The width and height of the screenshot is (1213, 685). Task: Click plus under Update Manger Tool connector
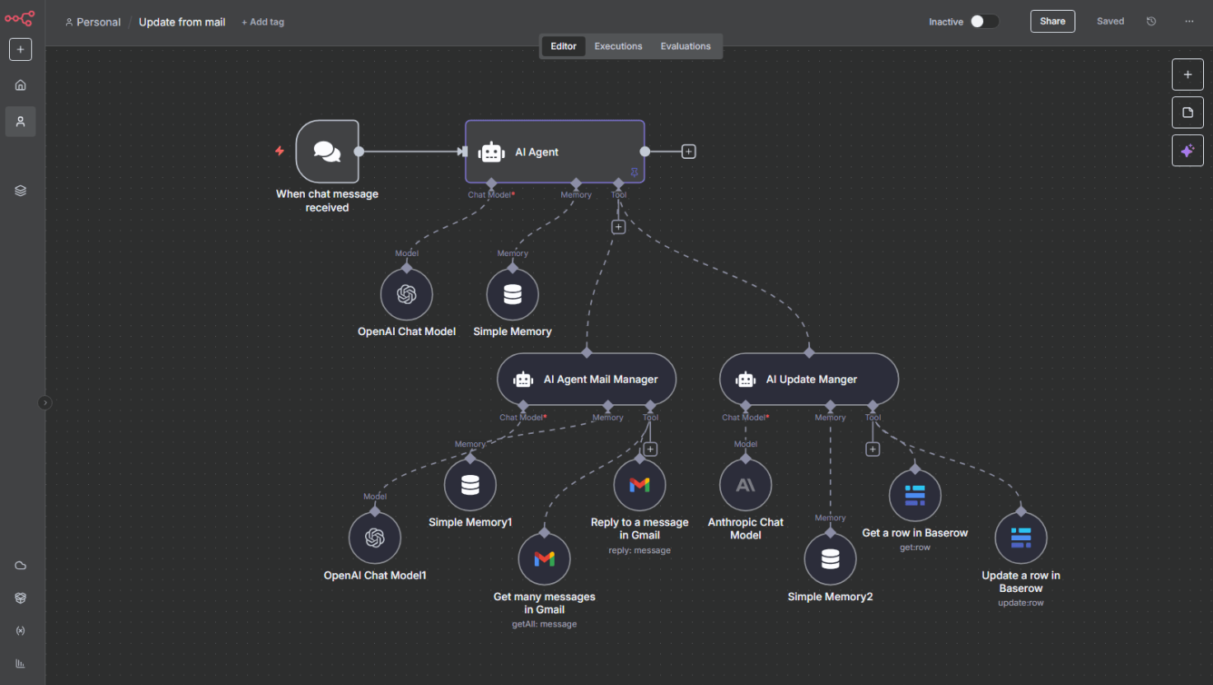(x=873, y=450)
